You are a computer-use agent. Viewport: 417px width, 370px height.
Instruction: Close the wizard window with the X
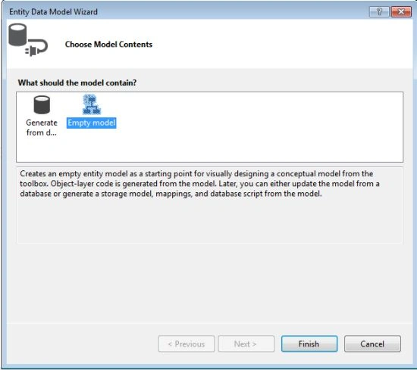coord(401,12)
